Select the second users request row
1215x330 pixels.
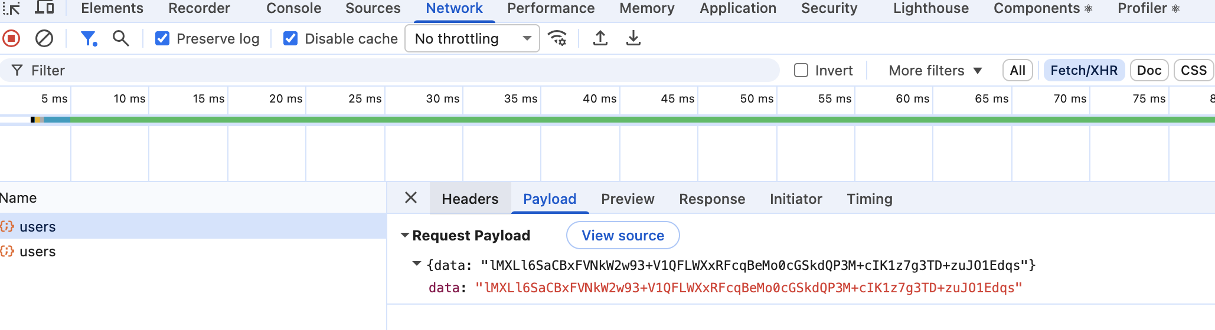pos(193,252)
